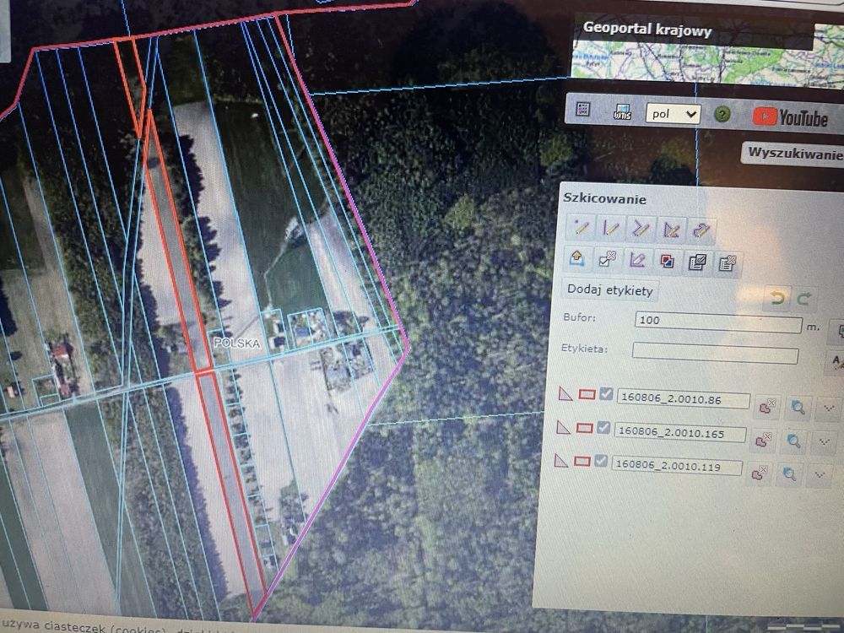Delete sketch 160806_2.0010.86
Viewport: 844px width, 633px height.
[x=766, y=406]
